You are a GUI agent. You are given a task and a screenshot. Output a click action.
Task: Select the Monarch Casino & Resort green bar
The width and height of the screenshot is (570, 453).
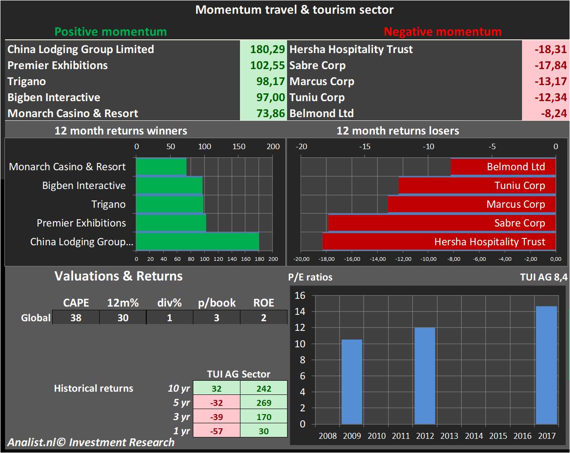click(161, 167)
